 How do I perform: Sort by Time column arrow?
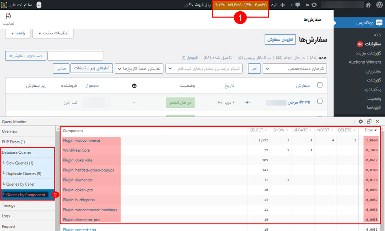click(376, 130)
